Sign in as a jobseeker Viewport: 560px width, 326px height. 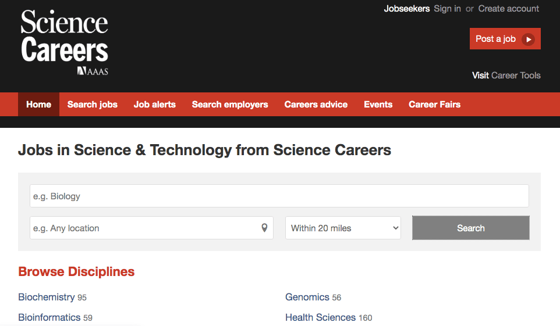coord(447,9)
